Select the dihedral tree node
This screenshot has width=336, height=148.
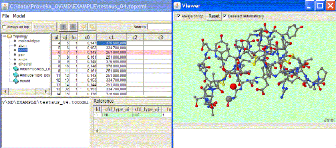pos(25,64)
